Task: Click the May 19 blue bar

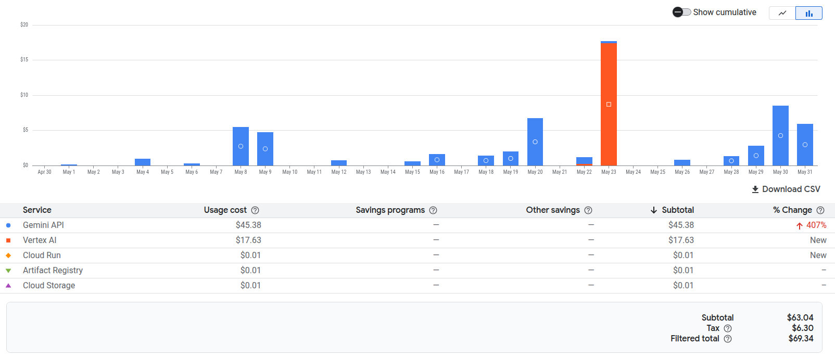Action: point(511,158)
